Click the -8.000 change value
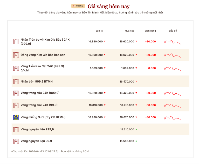The image size is (199, 164). tap(151, 68)
